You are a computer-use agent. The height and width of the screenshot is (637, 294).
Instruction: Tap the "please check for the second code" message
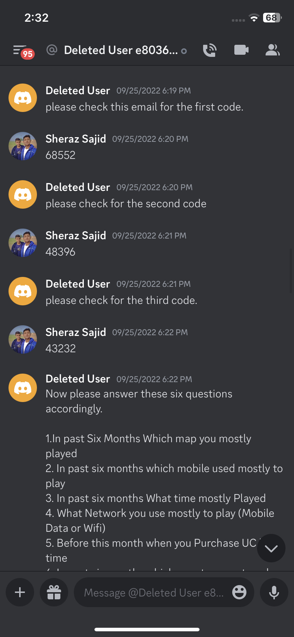coord(126,204)
